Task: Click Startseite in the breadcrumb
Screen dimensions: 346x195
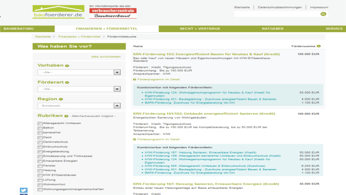Action: 43,37
